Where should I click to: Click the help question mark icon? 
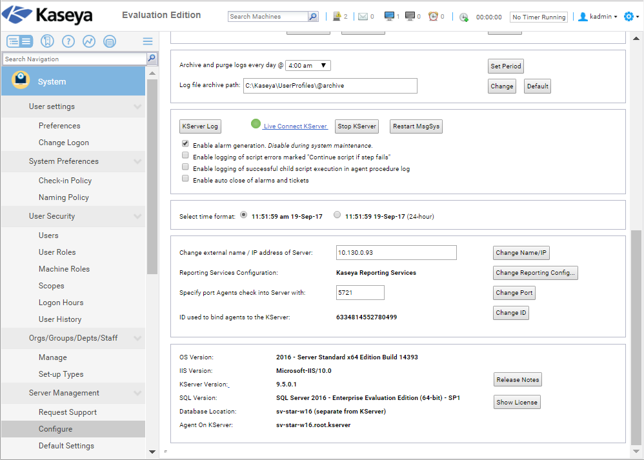pyautogui.click(x=68, y=41)
